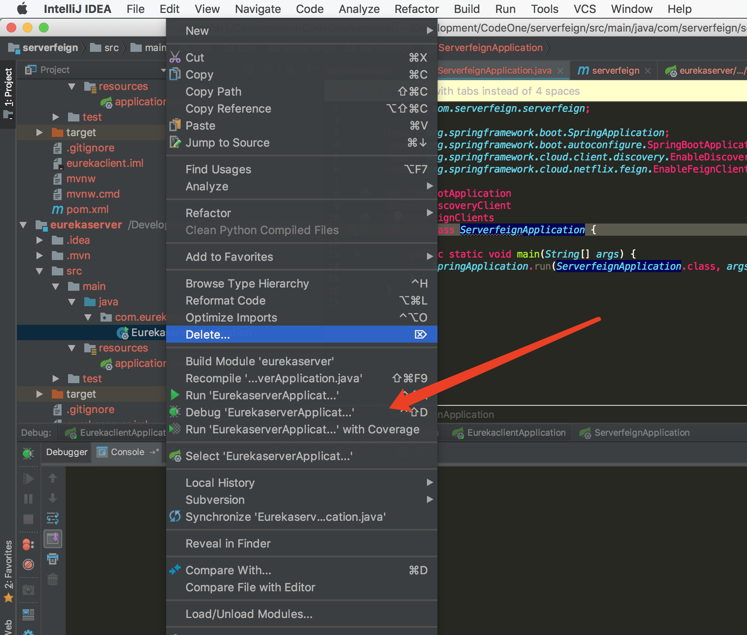The image size is (747, 635).
Task: Open the Navigate menu in menu bar
Action: click(x=258, y=9)
